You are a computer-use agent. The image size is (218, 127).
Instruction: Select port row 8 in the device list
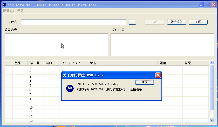(107, 99)
